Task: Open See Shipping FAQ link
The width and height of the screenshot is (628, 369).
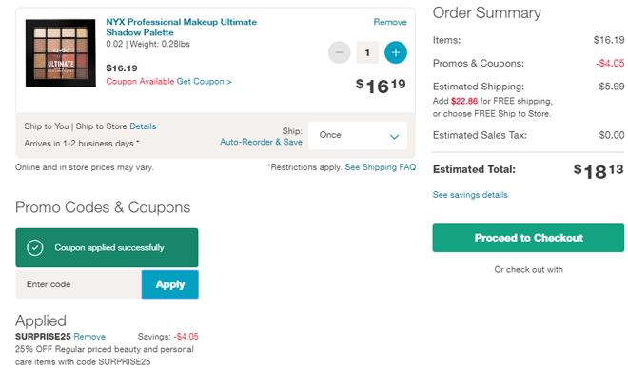Action: pos(381,166)
